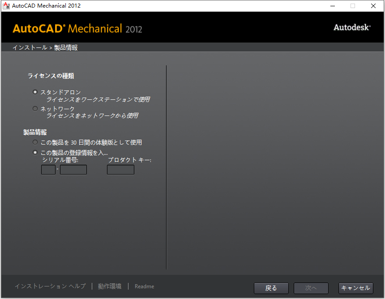Image resolution: width=385 pixels, height=299 pixels.
Task: Select the スタンドアロン license radio button
Action: [35, 92]
